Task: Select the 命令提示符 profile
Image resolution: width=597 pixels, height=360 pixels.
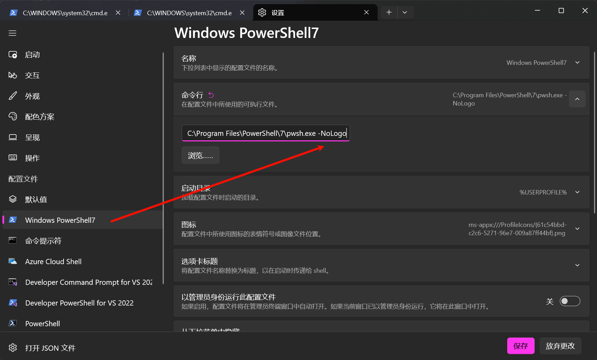Action: coord(82,241)
